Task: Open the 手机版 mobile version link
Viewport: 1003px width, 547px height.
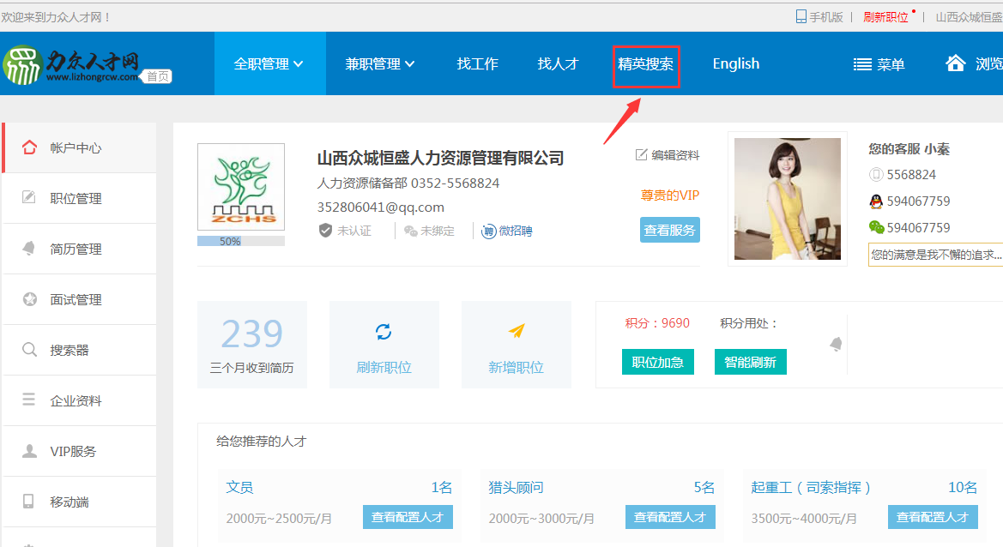Action: (x=819, y=16)
